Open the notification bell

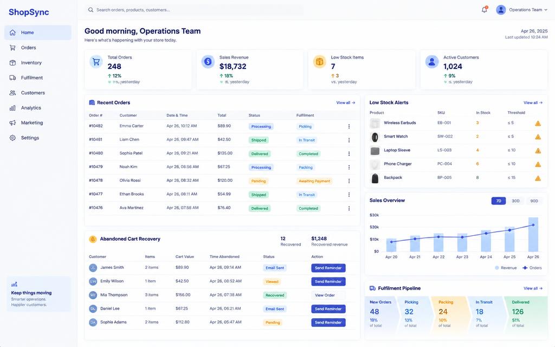point(484,10)
